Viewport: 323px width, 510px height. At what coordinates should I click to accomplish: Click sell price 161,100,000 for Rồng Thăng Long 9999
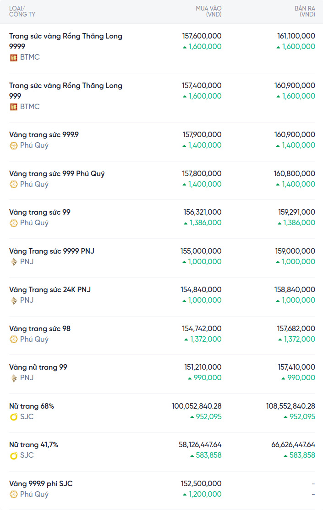296,36
